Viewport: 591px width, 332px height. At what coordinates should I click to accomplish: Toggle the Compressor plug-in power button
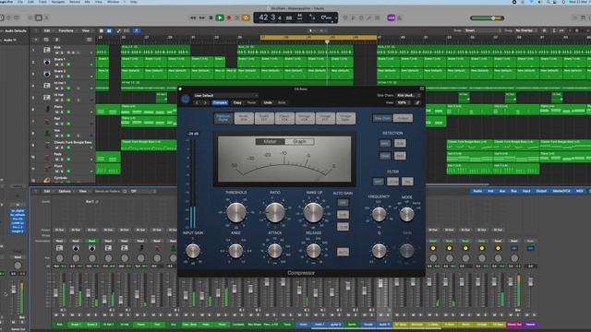point(185,99)
